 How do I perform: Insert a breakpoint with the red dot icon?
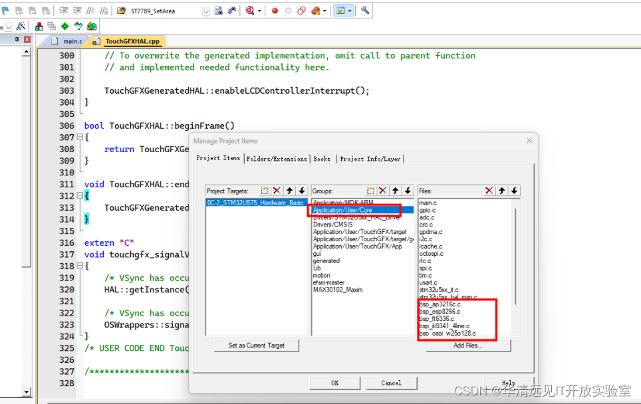tap(275, 11)
